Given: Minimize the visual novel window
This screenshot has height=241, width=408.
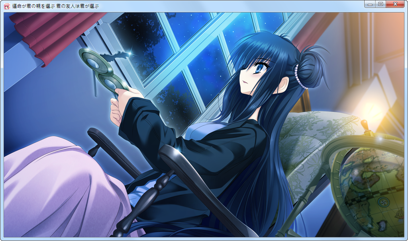Looking at the screenshot, I should pyautogui.click(x=370, y=4).
